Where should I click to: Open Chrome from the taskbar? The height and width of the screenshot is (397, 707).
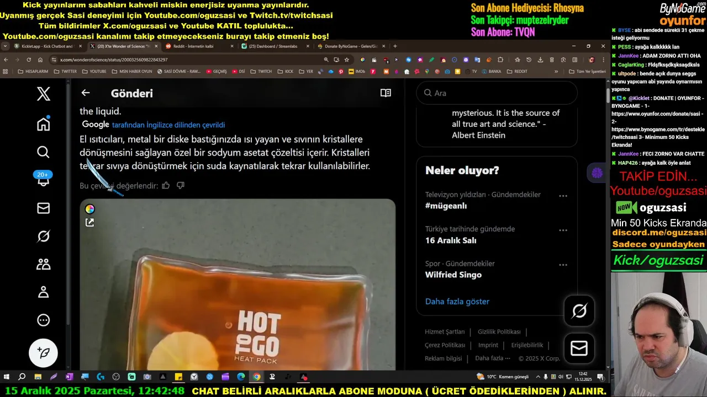click(257, 377)
